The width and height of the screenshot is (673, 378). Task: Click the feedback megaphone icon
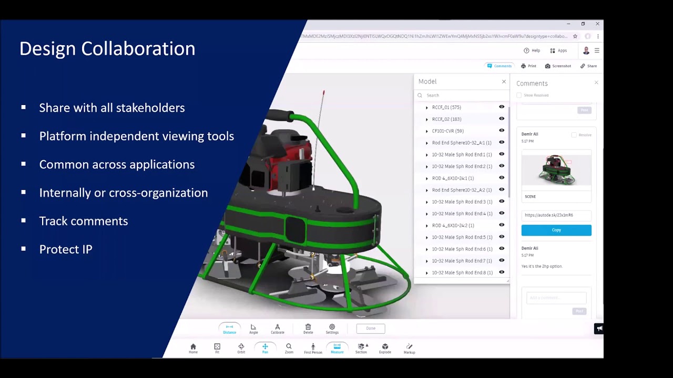pos(599,329)
